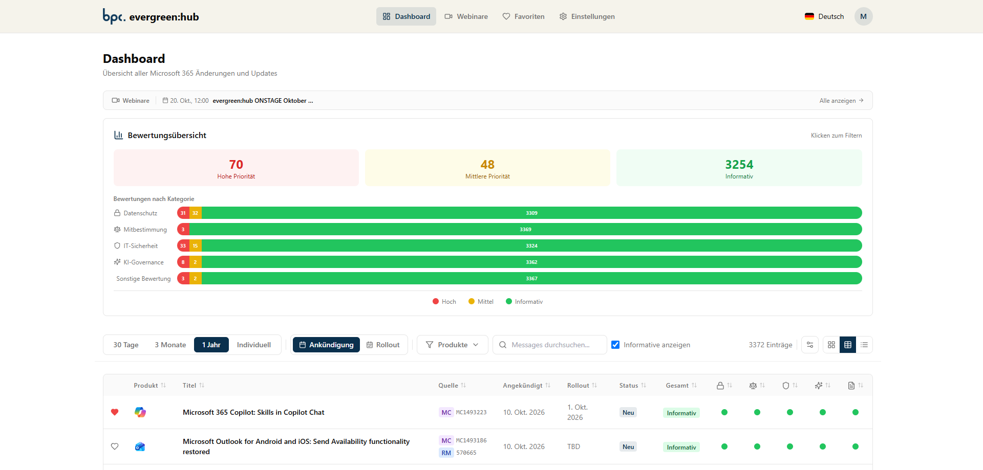Open the Deutsch language selector
Viewport: 983px width, 470px height.
pyautogui.click(x=824, y=16)
